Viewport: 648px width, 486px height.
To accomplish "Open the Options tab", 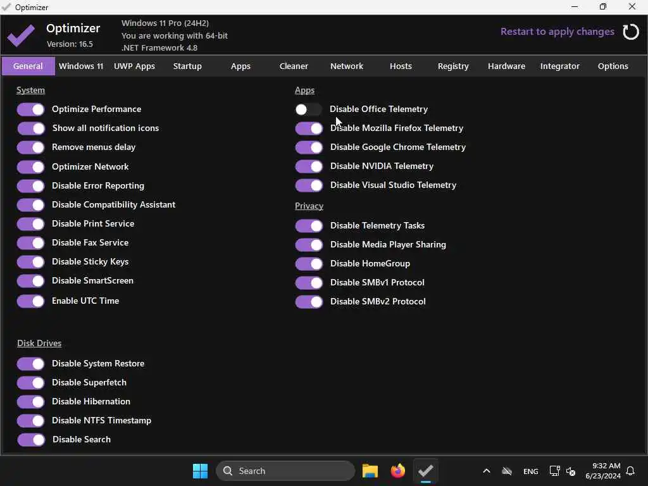I will point(613,66).
